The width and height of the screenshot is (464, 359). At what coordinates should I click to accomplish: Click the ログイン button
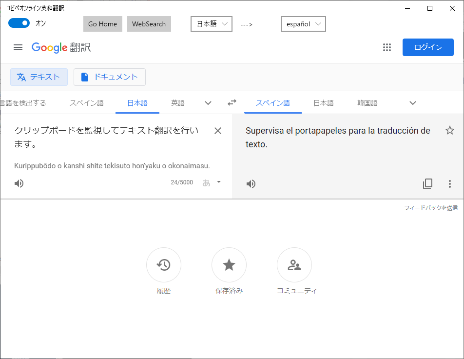coord(428,47)
